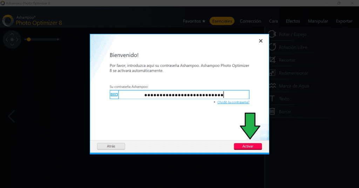This screenshot has height=188, width=359.
Task: Select the Recortar crop icon
Action: (x=272, y=60)
